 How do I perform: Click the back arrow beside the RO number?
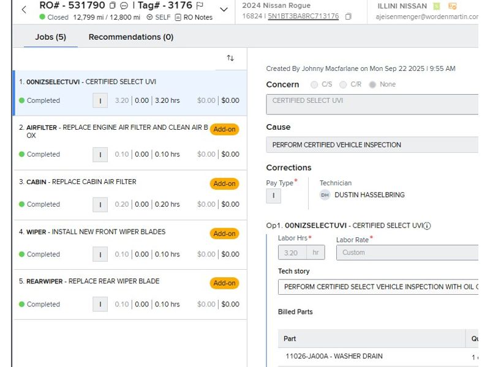[x=24, y=10]
